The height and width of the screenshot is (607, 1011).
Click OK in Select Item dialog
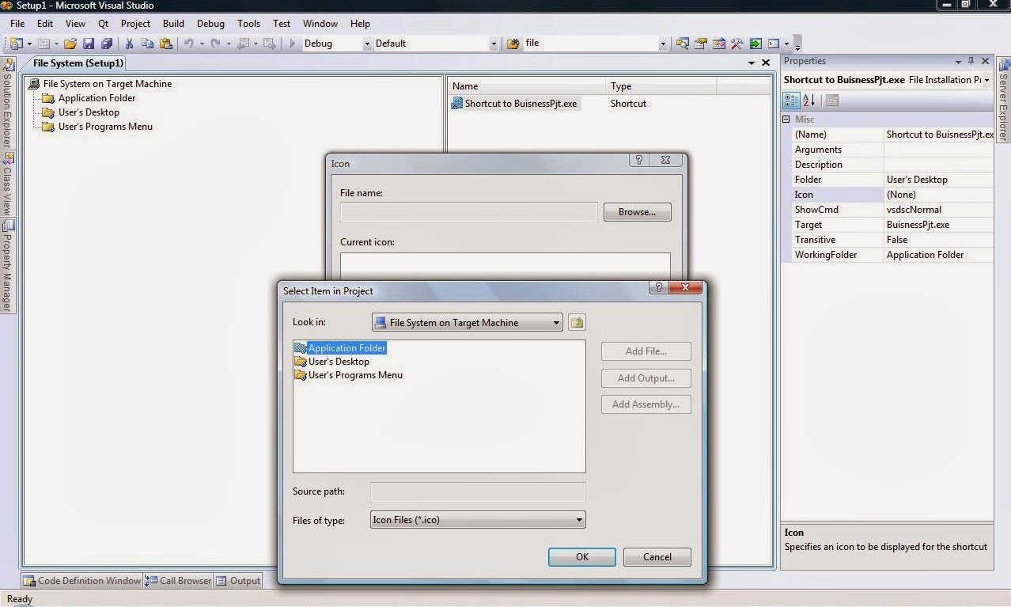coord(582,557)
